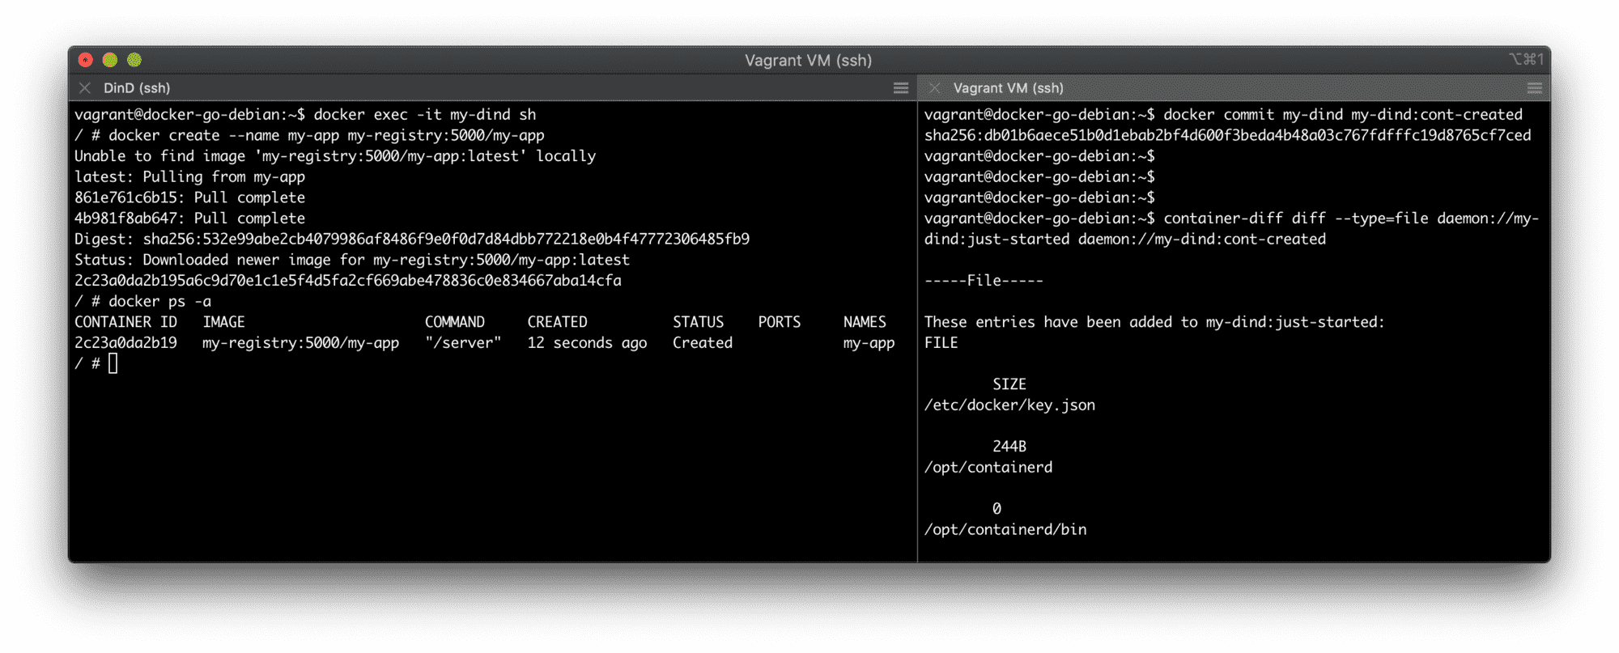Close the DinD (ssh) pane
The width and height of the screenshot is (1619, 653).
tap(85, 87)
